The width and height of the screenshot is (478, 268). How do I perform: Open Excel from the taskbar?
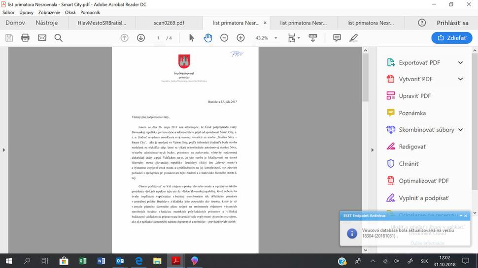[x=82, y=261]
